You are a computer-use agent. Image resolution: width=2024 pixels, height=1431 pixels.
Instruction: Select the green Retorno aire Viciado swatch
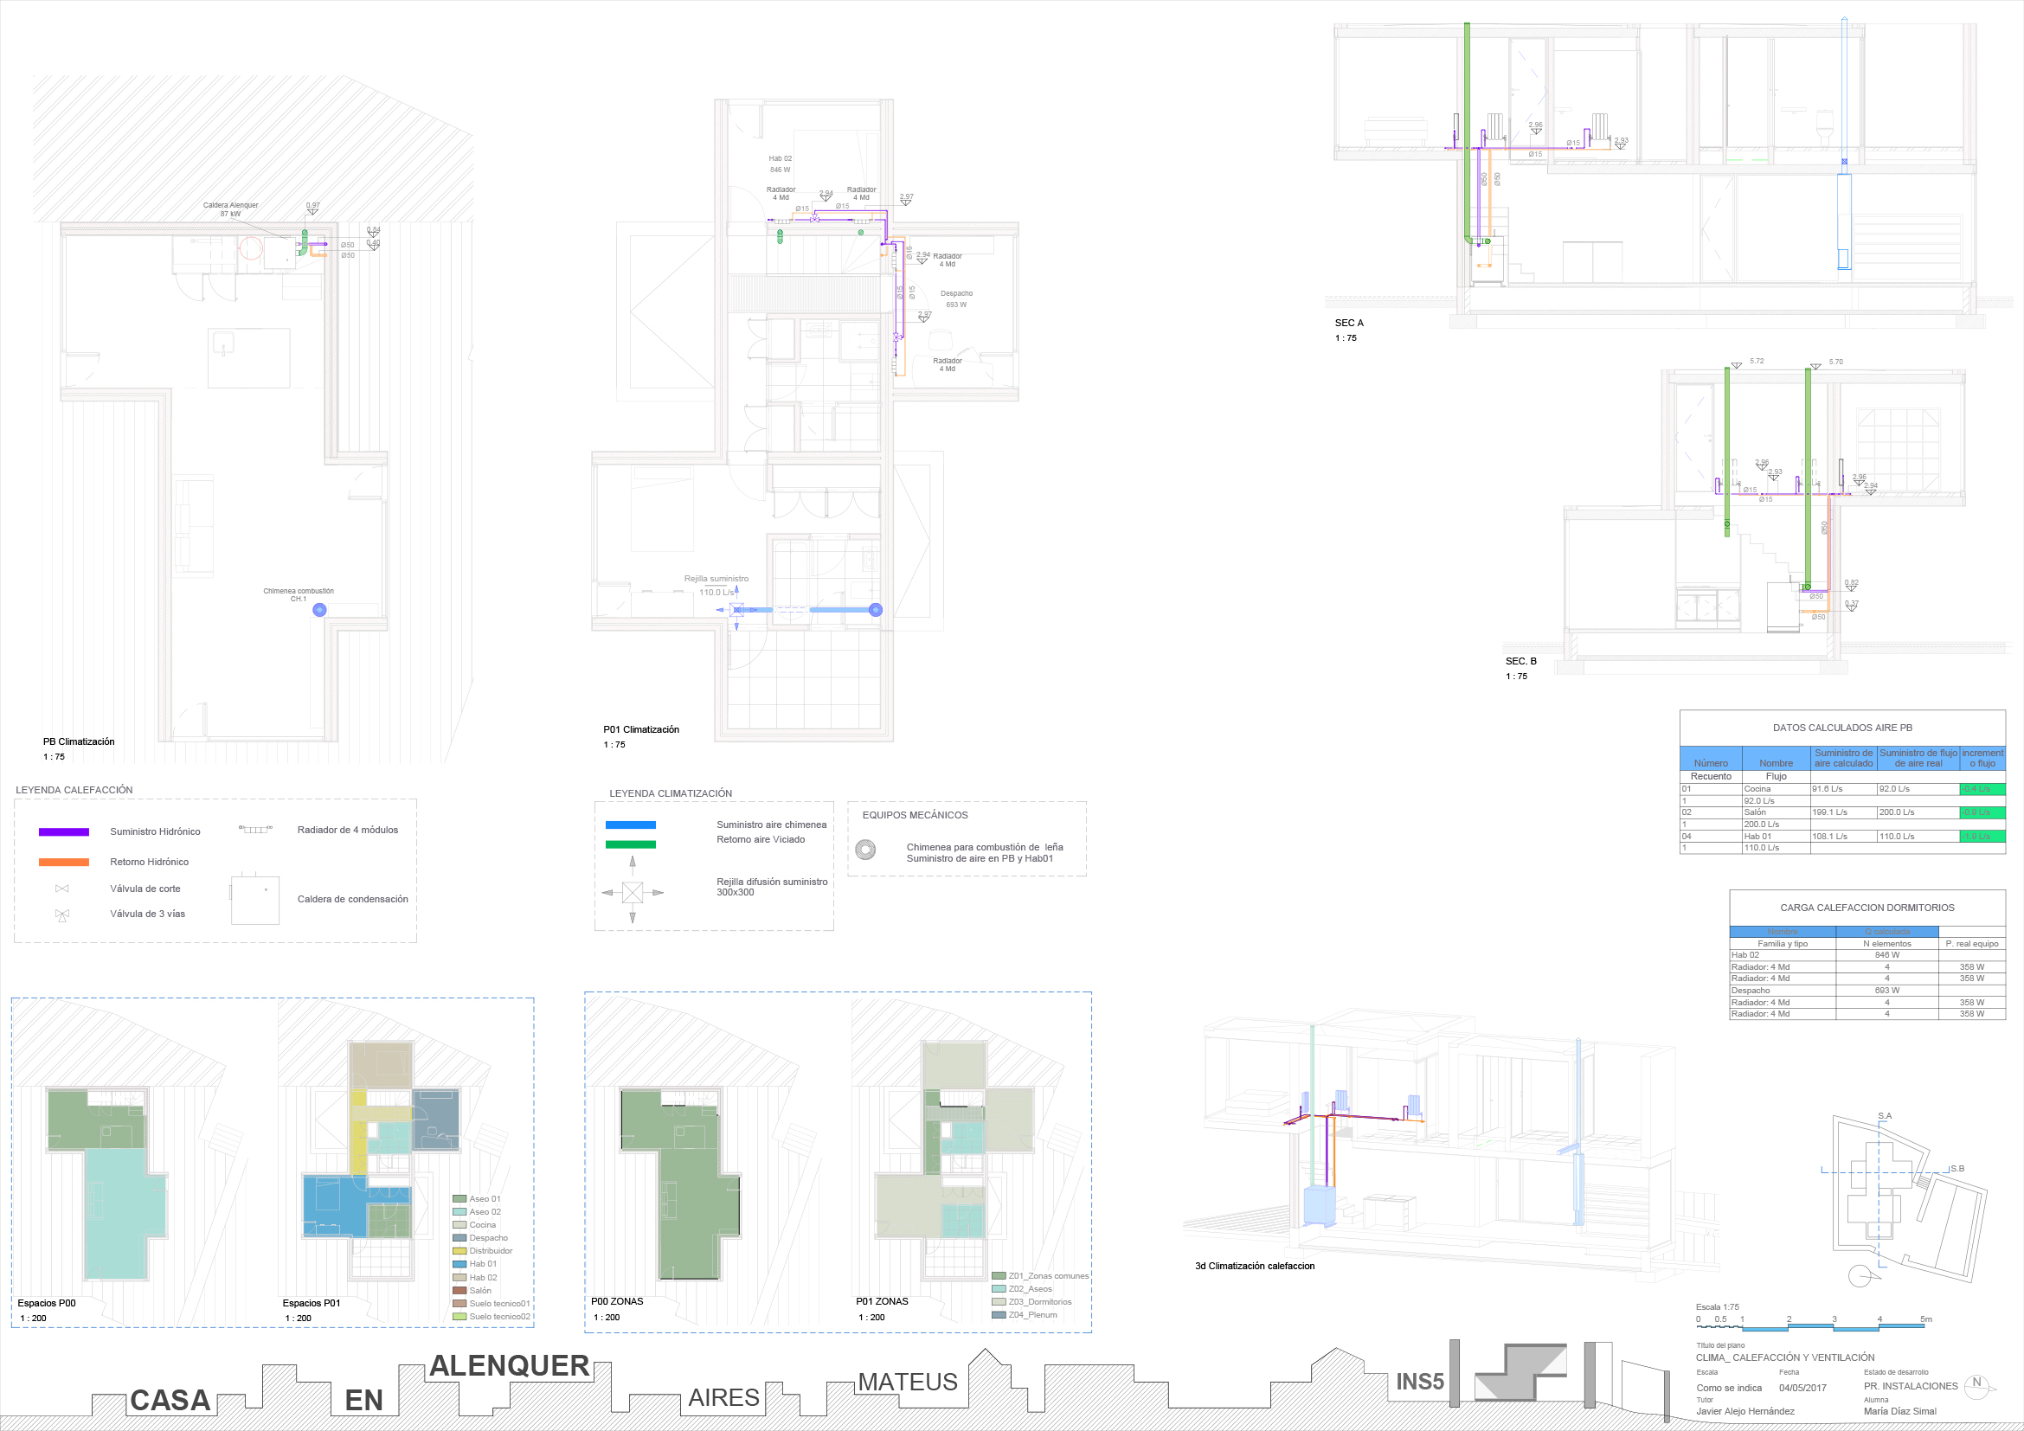click(630, 844)
